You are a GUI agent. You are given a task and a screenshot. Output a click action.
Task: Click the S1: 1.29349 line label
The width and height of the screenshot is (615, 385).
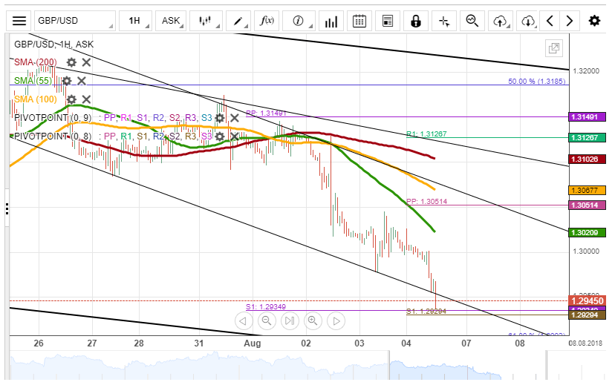(266, 306)
